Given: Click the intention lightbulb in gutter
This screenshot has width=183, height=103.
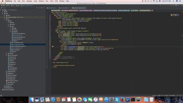Looking at the screenshot, I should [53, 47].
